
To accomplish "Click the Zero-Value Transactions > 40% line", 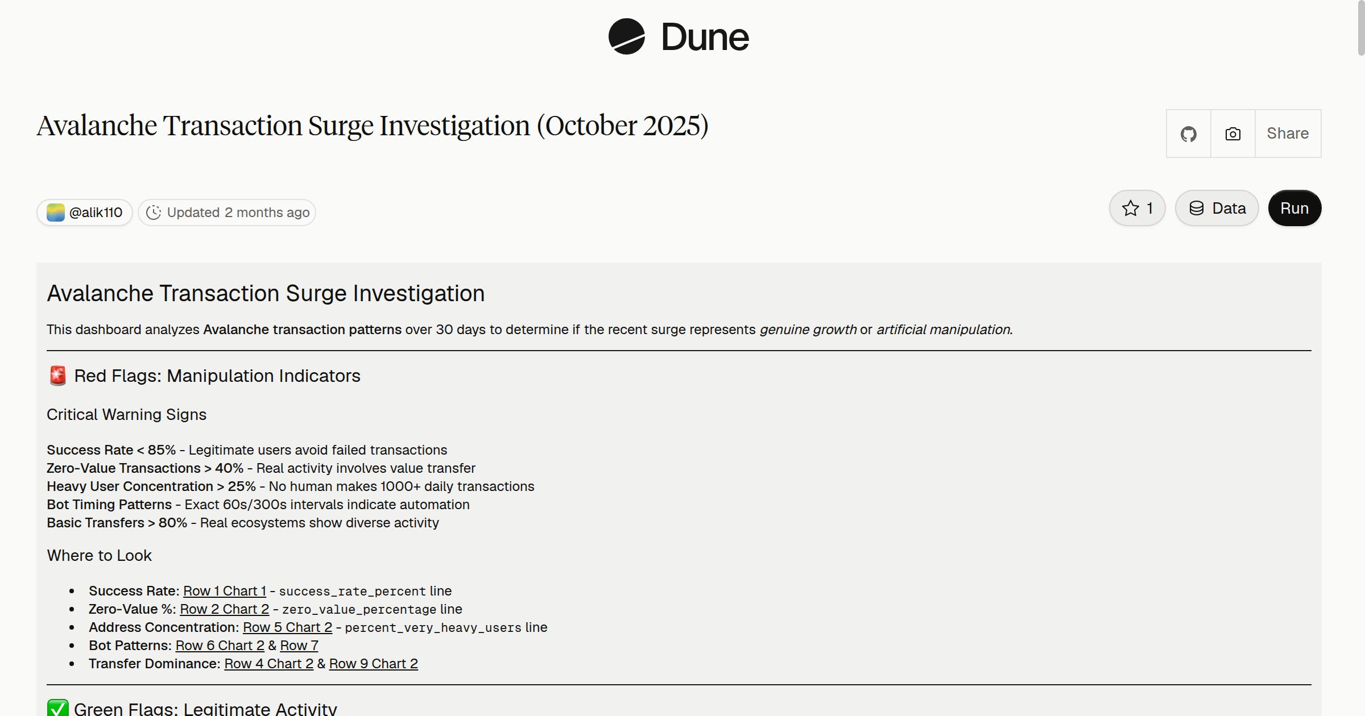I will click(261, 468).
